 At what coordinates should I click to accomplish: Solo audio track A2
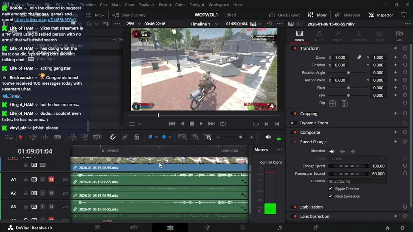tap(42, 193)
